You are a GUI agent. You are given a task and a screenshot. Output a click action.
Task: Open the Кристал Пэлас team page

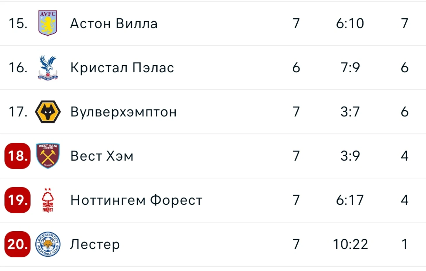click(x=122, y=68)
